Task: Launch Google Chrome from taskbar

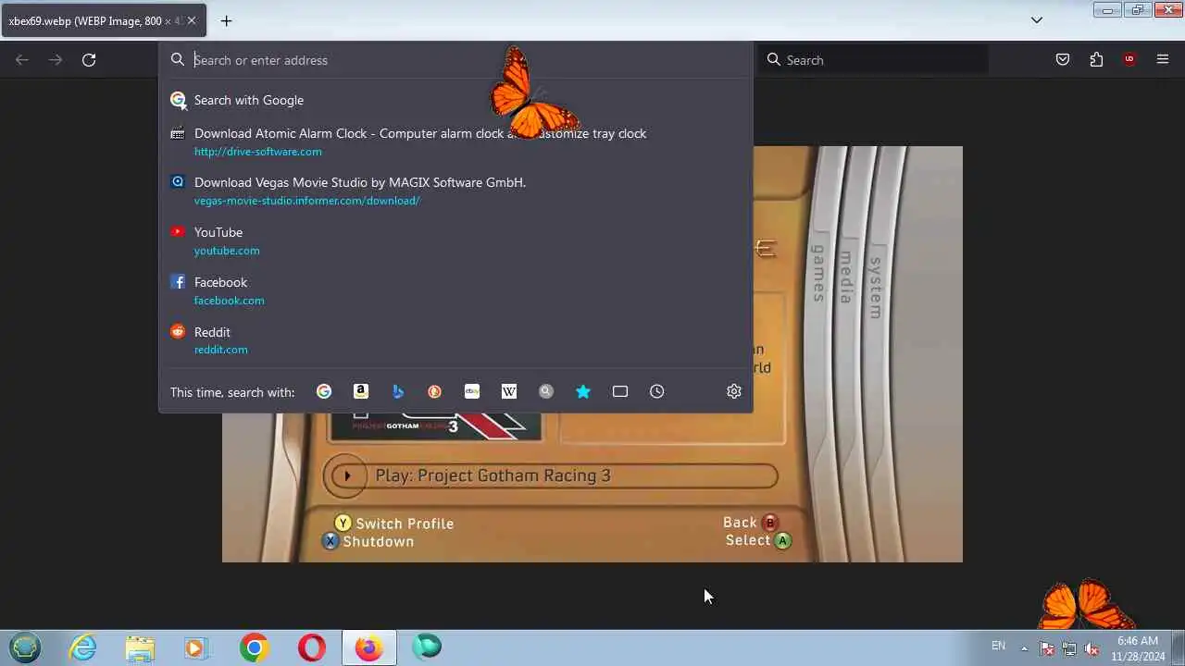Action: (254, 647)
